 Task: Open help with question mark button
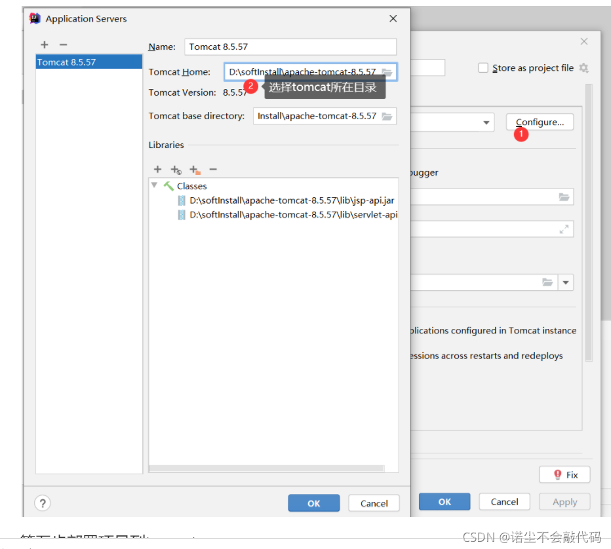(x=43, y=503)
